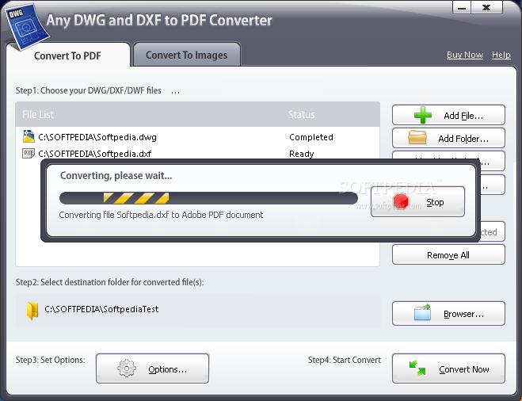Select the C:\SOFTPEDIA\Softpedia.dxf row

click(x=197, y=154)
